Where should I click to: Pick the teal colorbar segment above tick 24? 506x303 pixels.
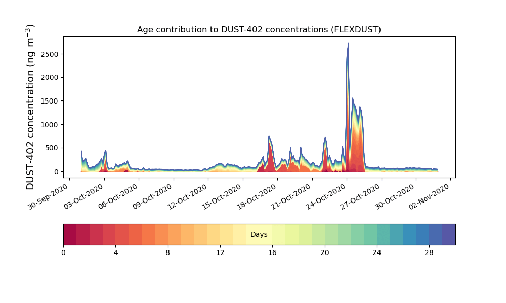point(377,234)
